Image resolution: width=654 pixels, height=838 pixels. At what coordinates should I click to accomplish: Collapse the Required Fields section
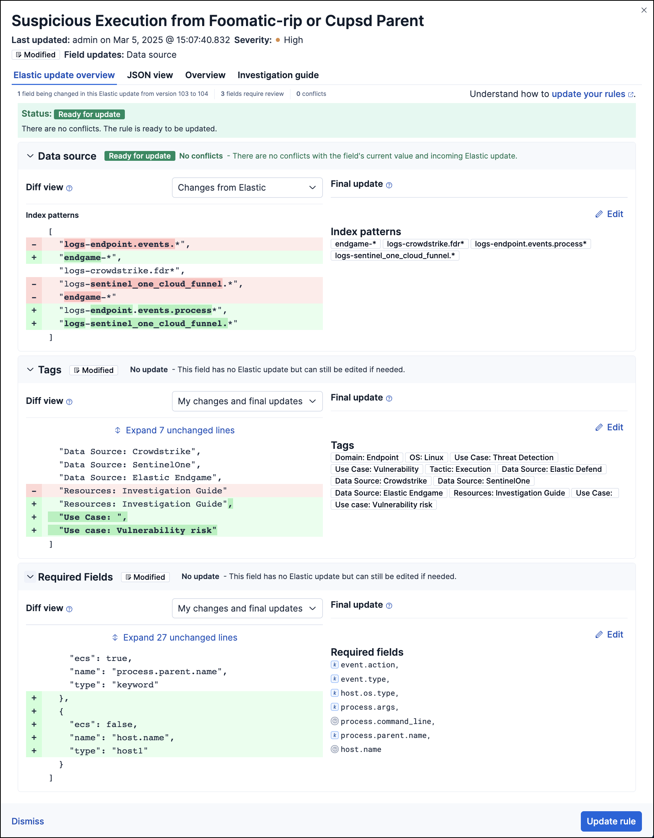point(30,577)
